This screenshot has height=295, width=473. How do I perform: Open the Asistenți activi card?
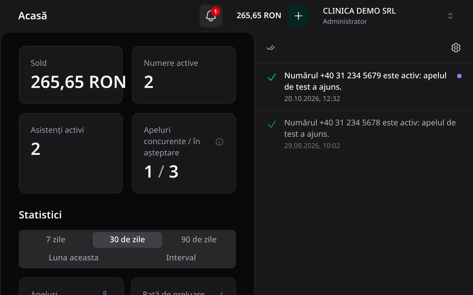point(71,153)
